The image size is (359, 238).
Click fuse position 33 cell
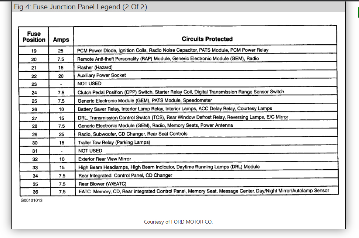coord(35,168)
